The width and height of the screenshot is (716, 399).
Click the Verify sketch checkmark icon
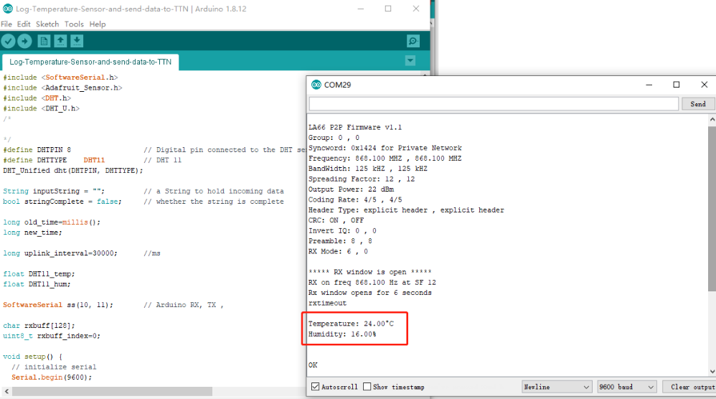[8, 41]
